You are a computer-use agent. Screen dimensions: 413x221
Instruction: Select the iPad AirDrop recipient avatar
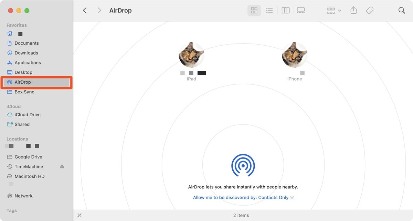pos(192,55)
